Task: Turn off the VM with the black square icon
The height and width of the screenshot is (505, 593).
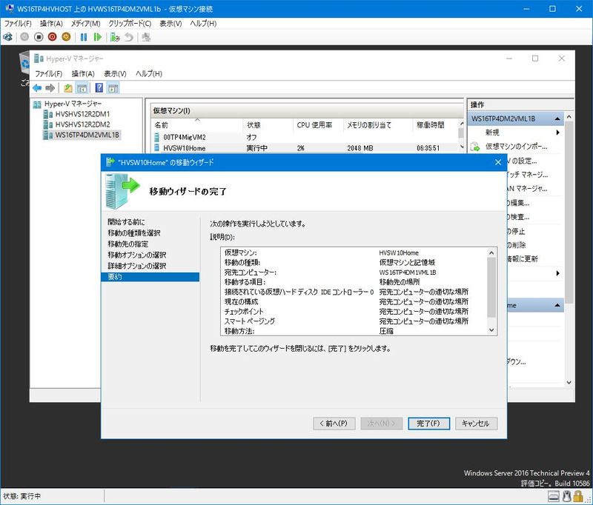Action: (39, 37)
